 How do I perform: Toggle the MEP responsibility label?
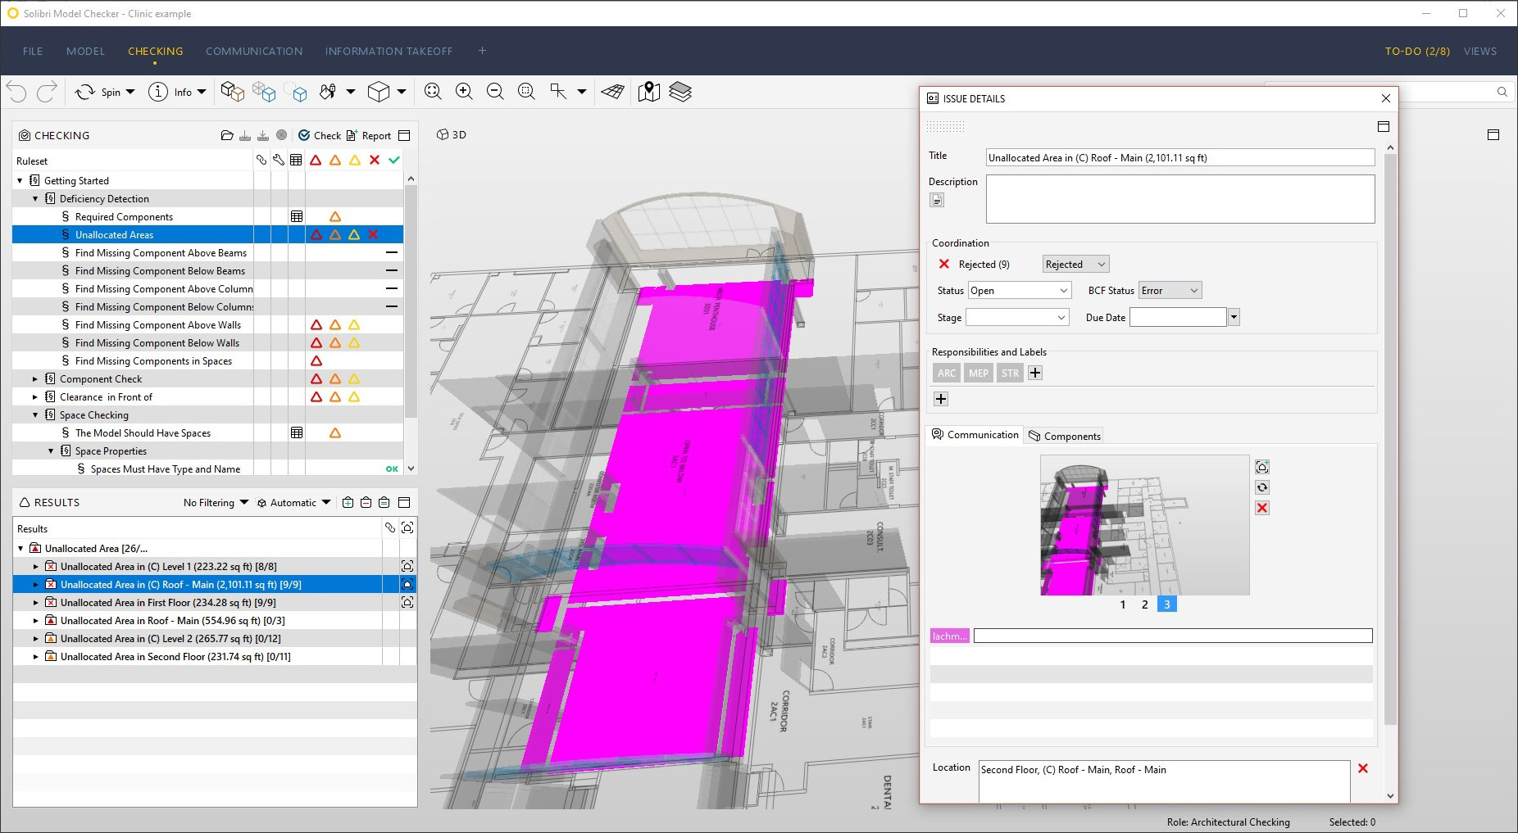pyautogui.click(x=979, y=373)
